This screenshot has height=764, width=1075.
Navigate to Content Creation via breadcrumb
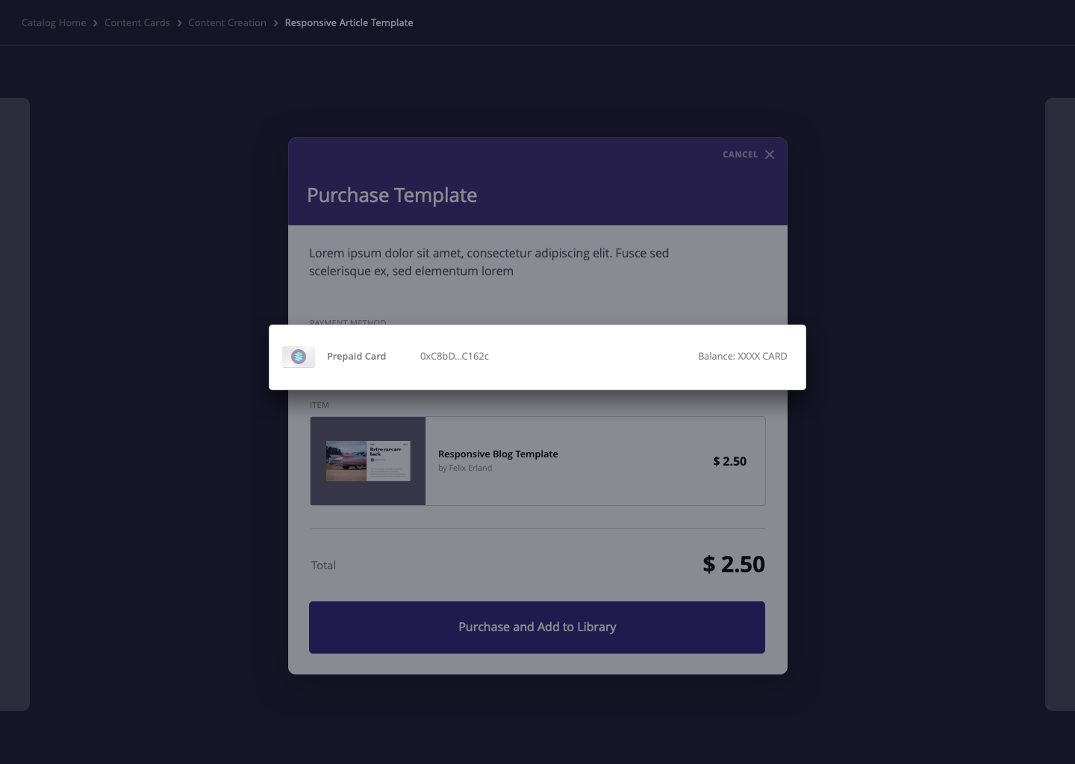(x=227, y=22)
